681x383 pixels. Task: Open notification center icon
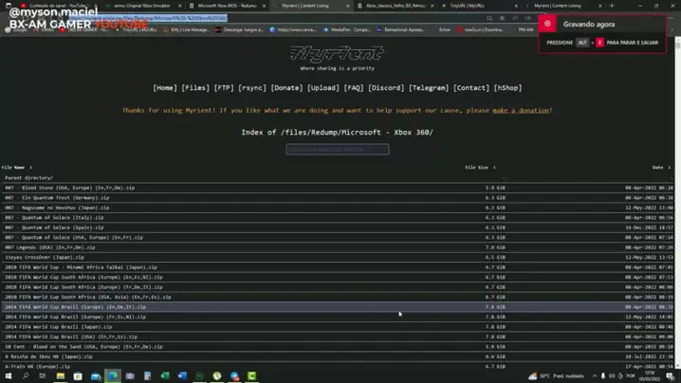(671, 376)
